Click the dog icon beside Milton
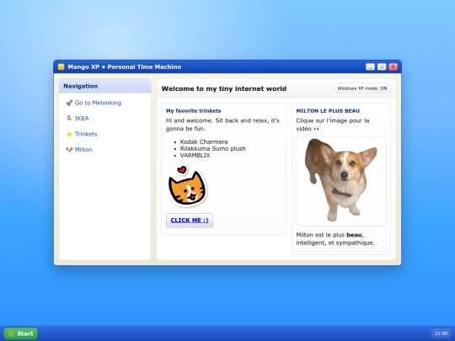This screenshot has height=341, width=455. [x=69, y=150]
